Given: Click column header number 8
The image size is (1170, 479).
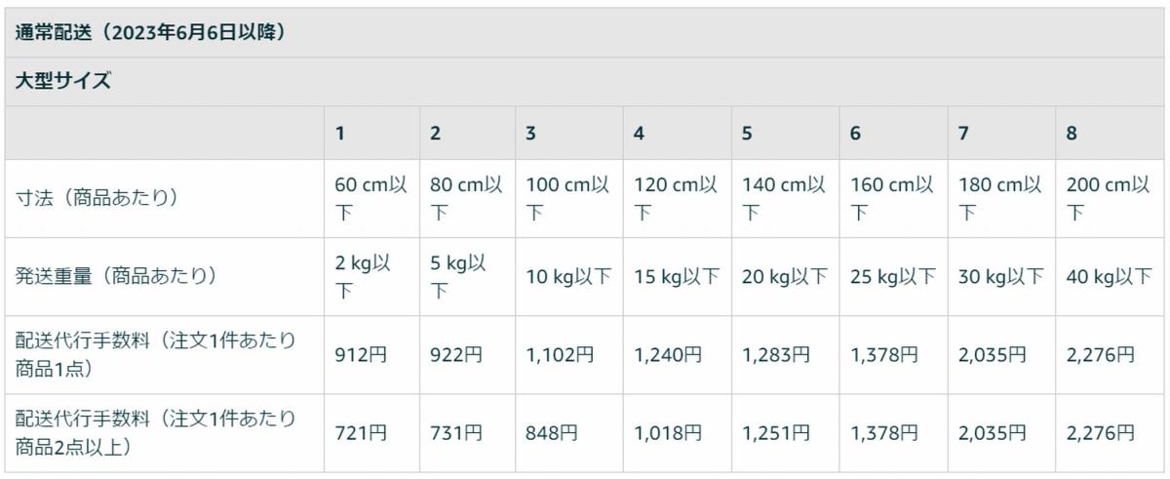Looking at the screenshot, I should pos(1072,134).
